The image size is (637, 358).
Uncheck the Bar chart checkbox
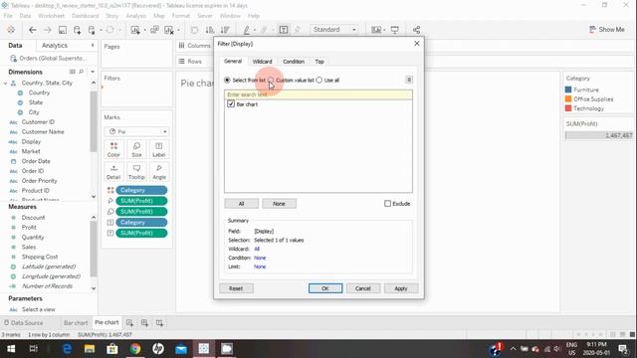pyautogui.click(x=231, y=103)
